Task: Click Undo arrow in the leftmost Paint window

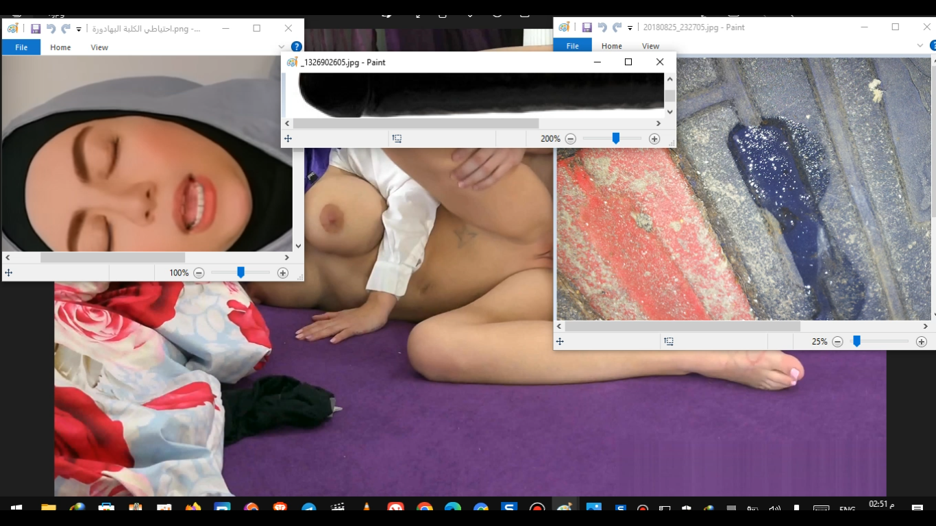Action: (x=51, y=29)
